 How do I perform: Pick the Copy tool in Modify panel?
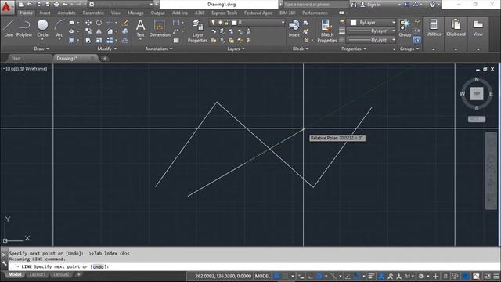tap(88, 31)
